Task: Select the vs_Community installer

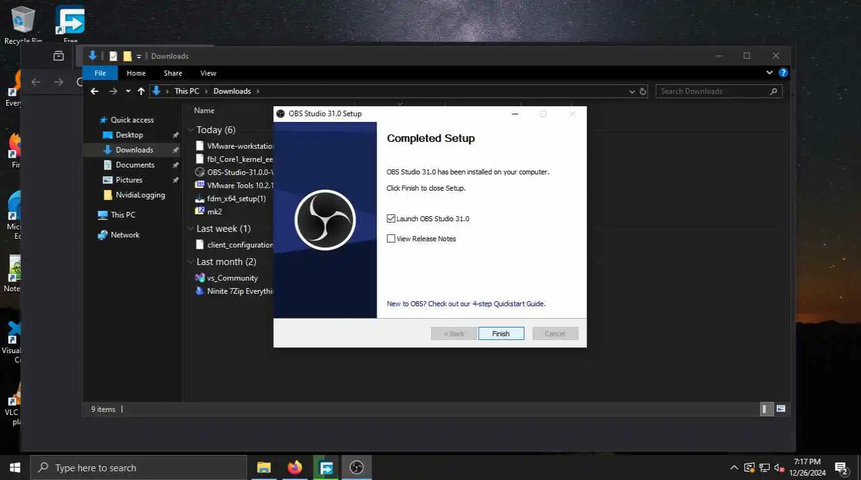Action: click(227, 278)
